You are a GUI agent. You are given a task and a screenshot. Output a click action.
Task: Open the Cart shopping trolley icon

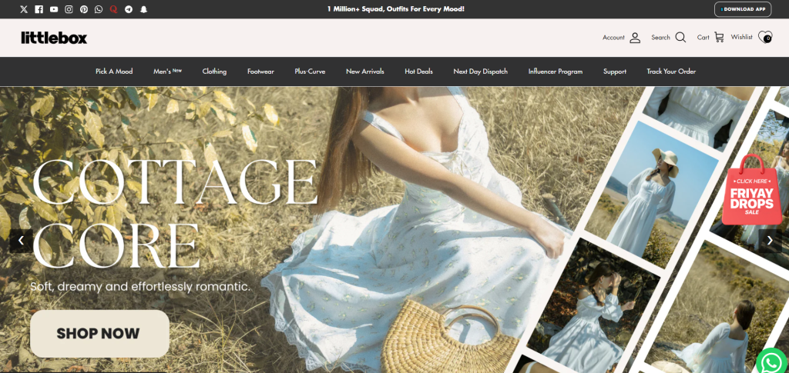pyautogui.click(x=719, y=38)
